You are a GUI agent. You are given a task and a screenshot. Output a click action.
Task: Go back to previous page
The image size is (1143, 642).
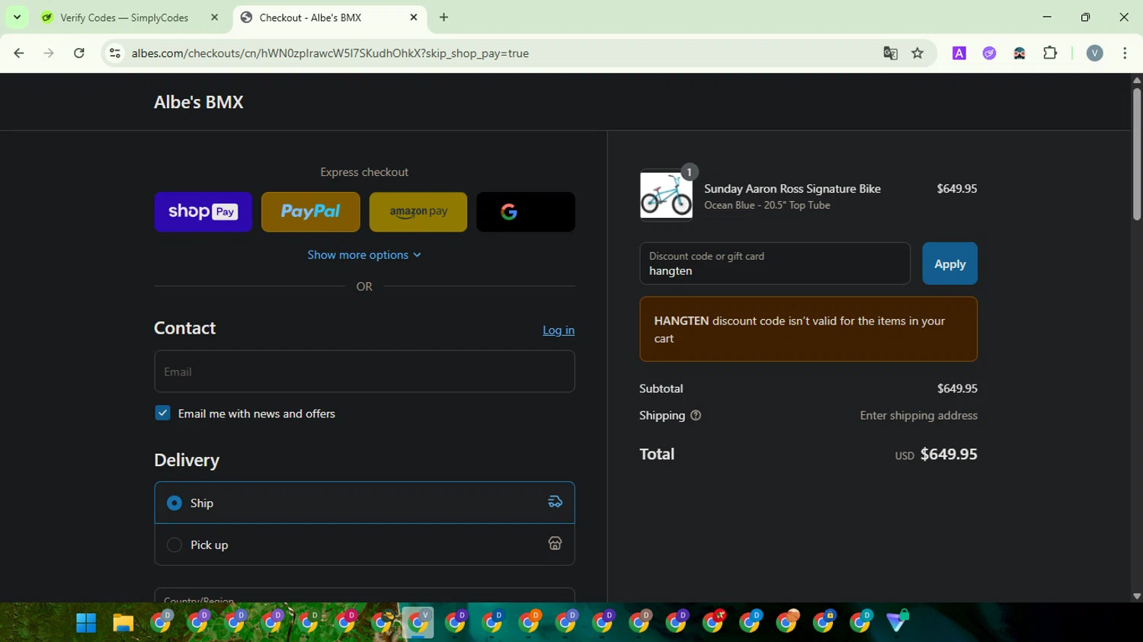pos(19,53)
